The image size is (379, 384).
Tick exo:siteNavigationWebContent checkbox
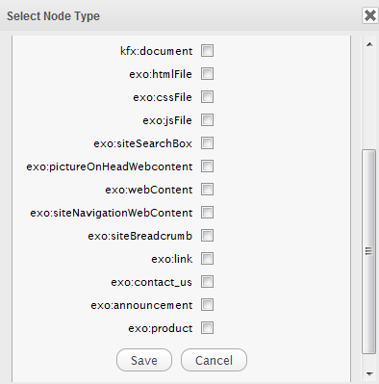(207, 213)
